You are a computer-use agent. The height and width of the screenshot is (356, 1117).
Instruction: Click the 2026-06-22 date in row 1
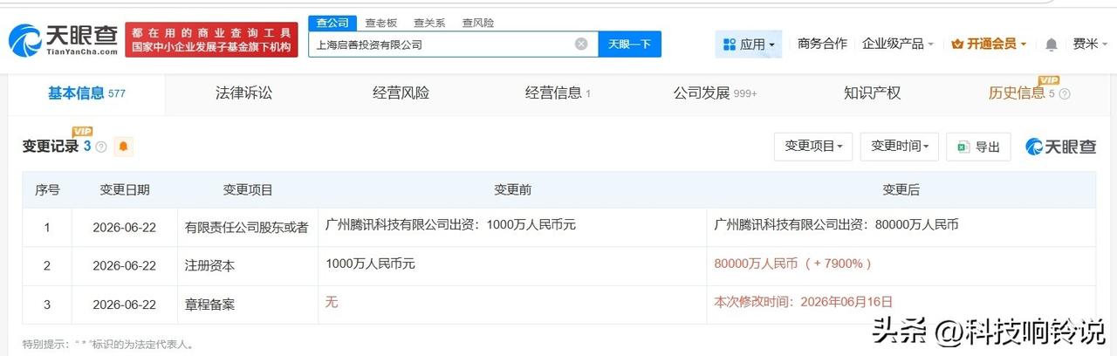pos(124,227)
